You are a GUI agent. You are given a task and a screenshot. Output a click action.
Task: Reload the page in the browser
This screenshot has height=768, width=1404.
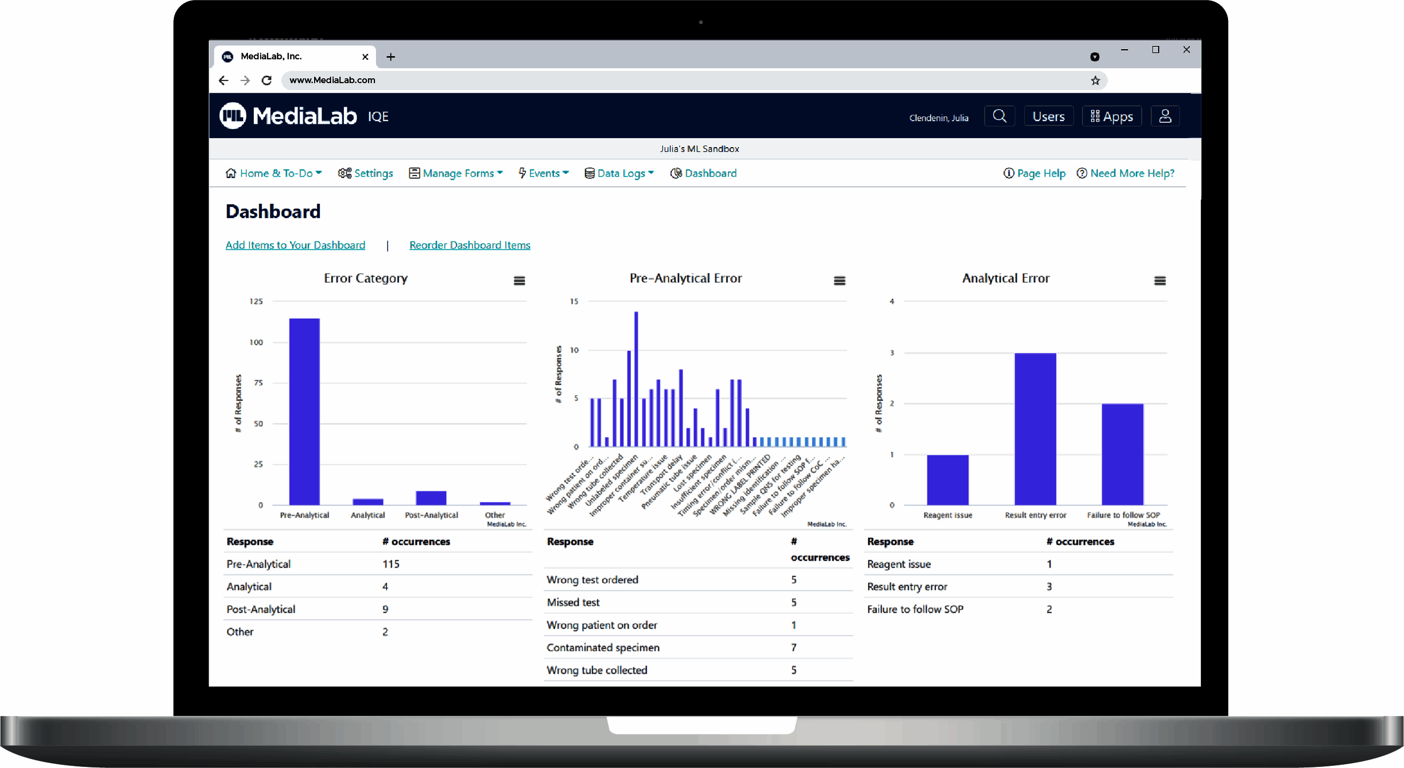point(267,81)
